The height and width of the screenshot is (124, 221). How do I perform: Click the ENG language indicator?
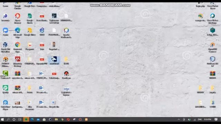(x=200, y=120)
